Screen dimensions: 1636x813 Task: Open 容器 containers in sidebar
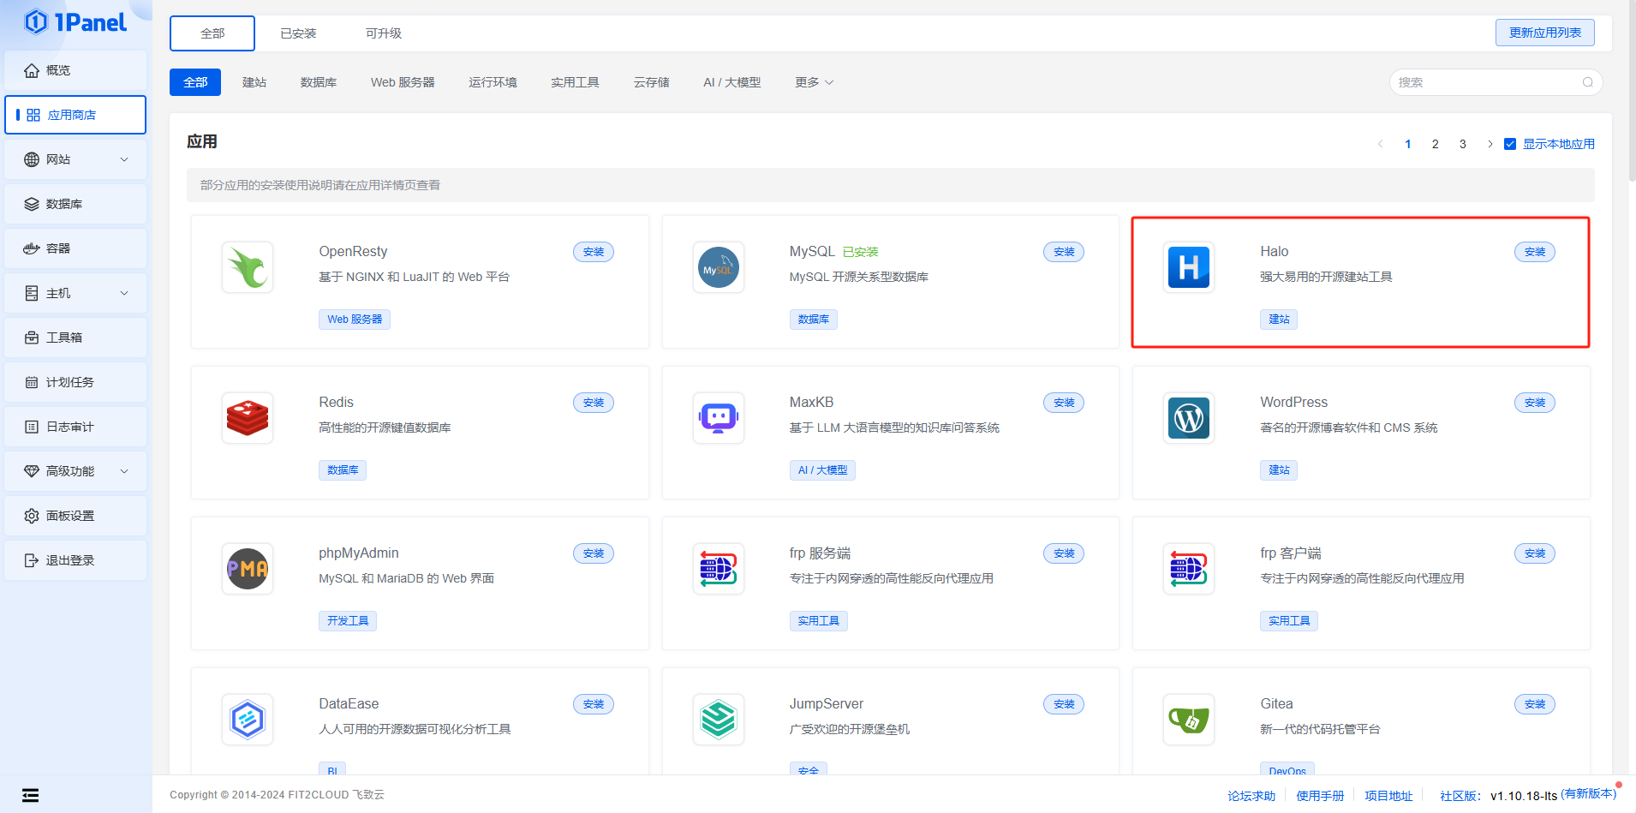click(x=75, y=248)
